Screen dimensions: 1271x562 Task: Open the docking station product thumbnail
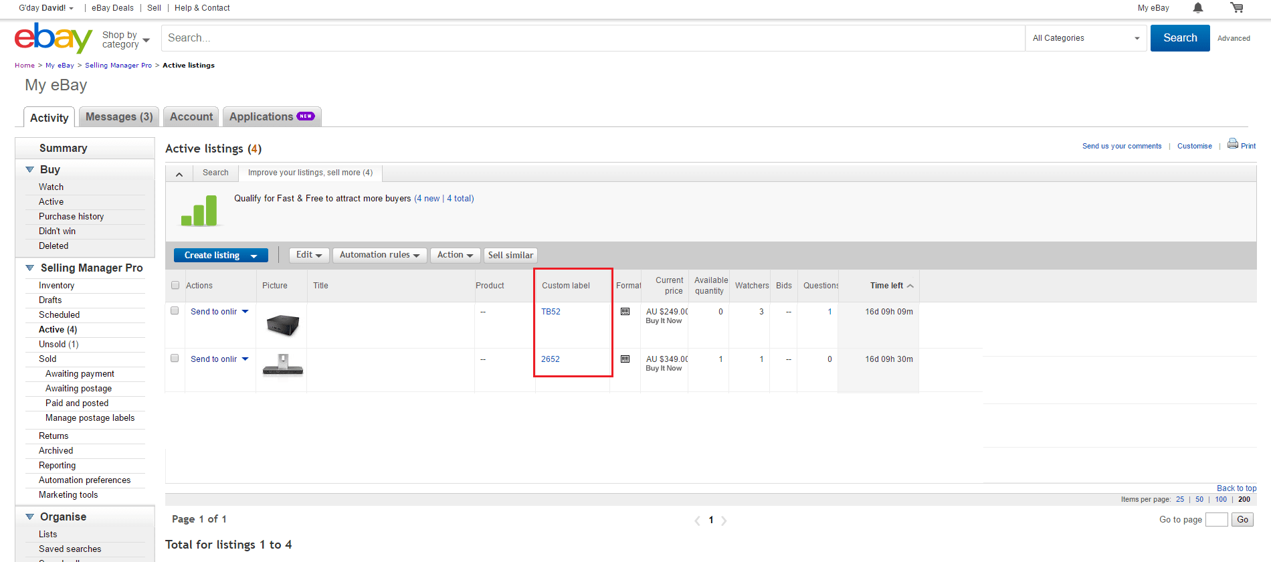[x=283, y=365]
